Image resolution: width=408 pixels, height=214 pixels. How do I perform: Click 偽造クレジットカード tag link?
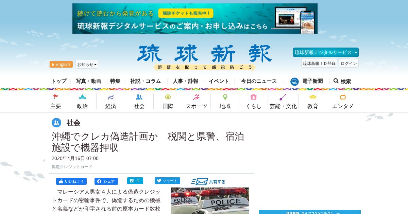click(72, 167)
